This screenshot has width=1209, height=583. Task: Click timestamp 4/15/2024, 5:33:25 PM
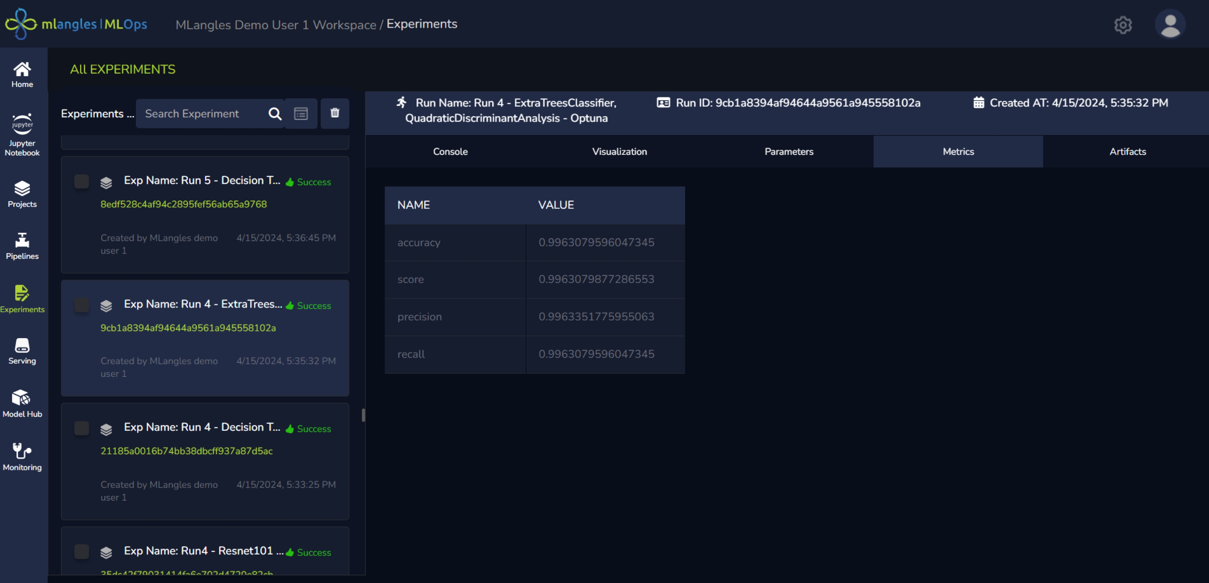coord(286,484)
